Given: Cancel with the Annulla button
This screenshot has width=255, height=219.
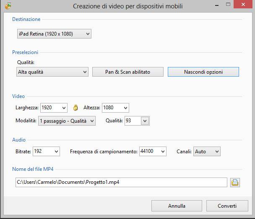Looking at the screenshot, I should click(x=177, y=206).
